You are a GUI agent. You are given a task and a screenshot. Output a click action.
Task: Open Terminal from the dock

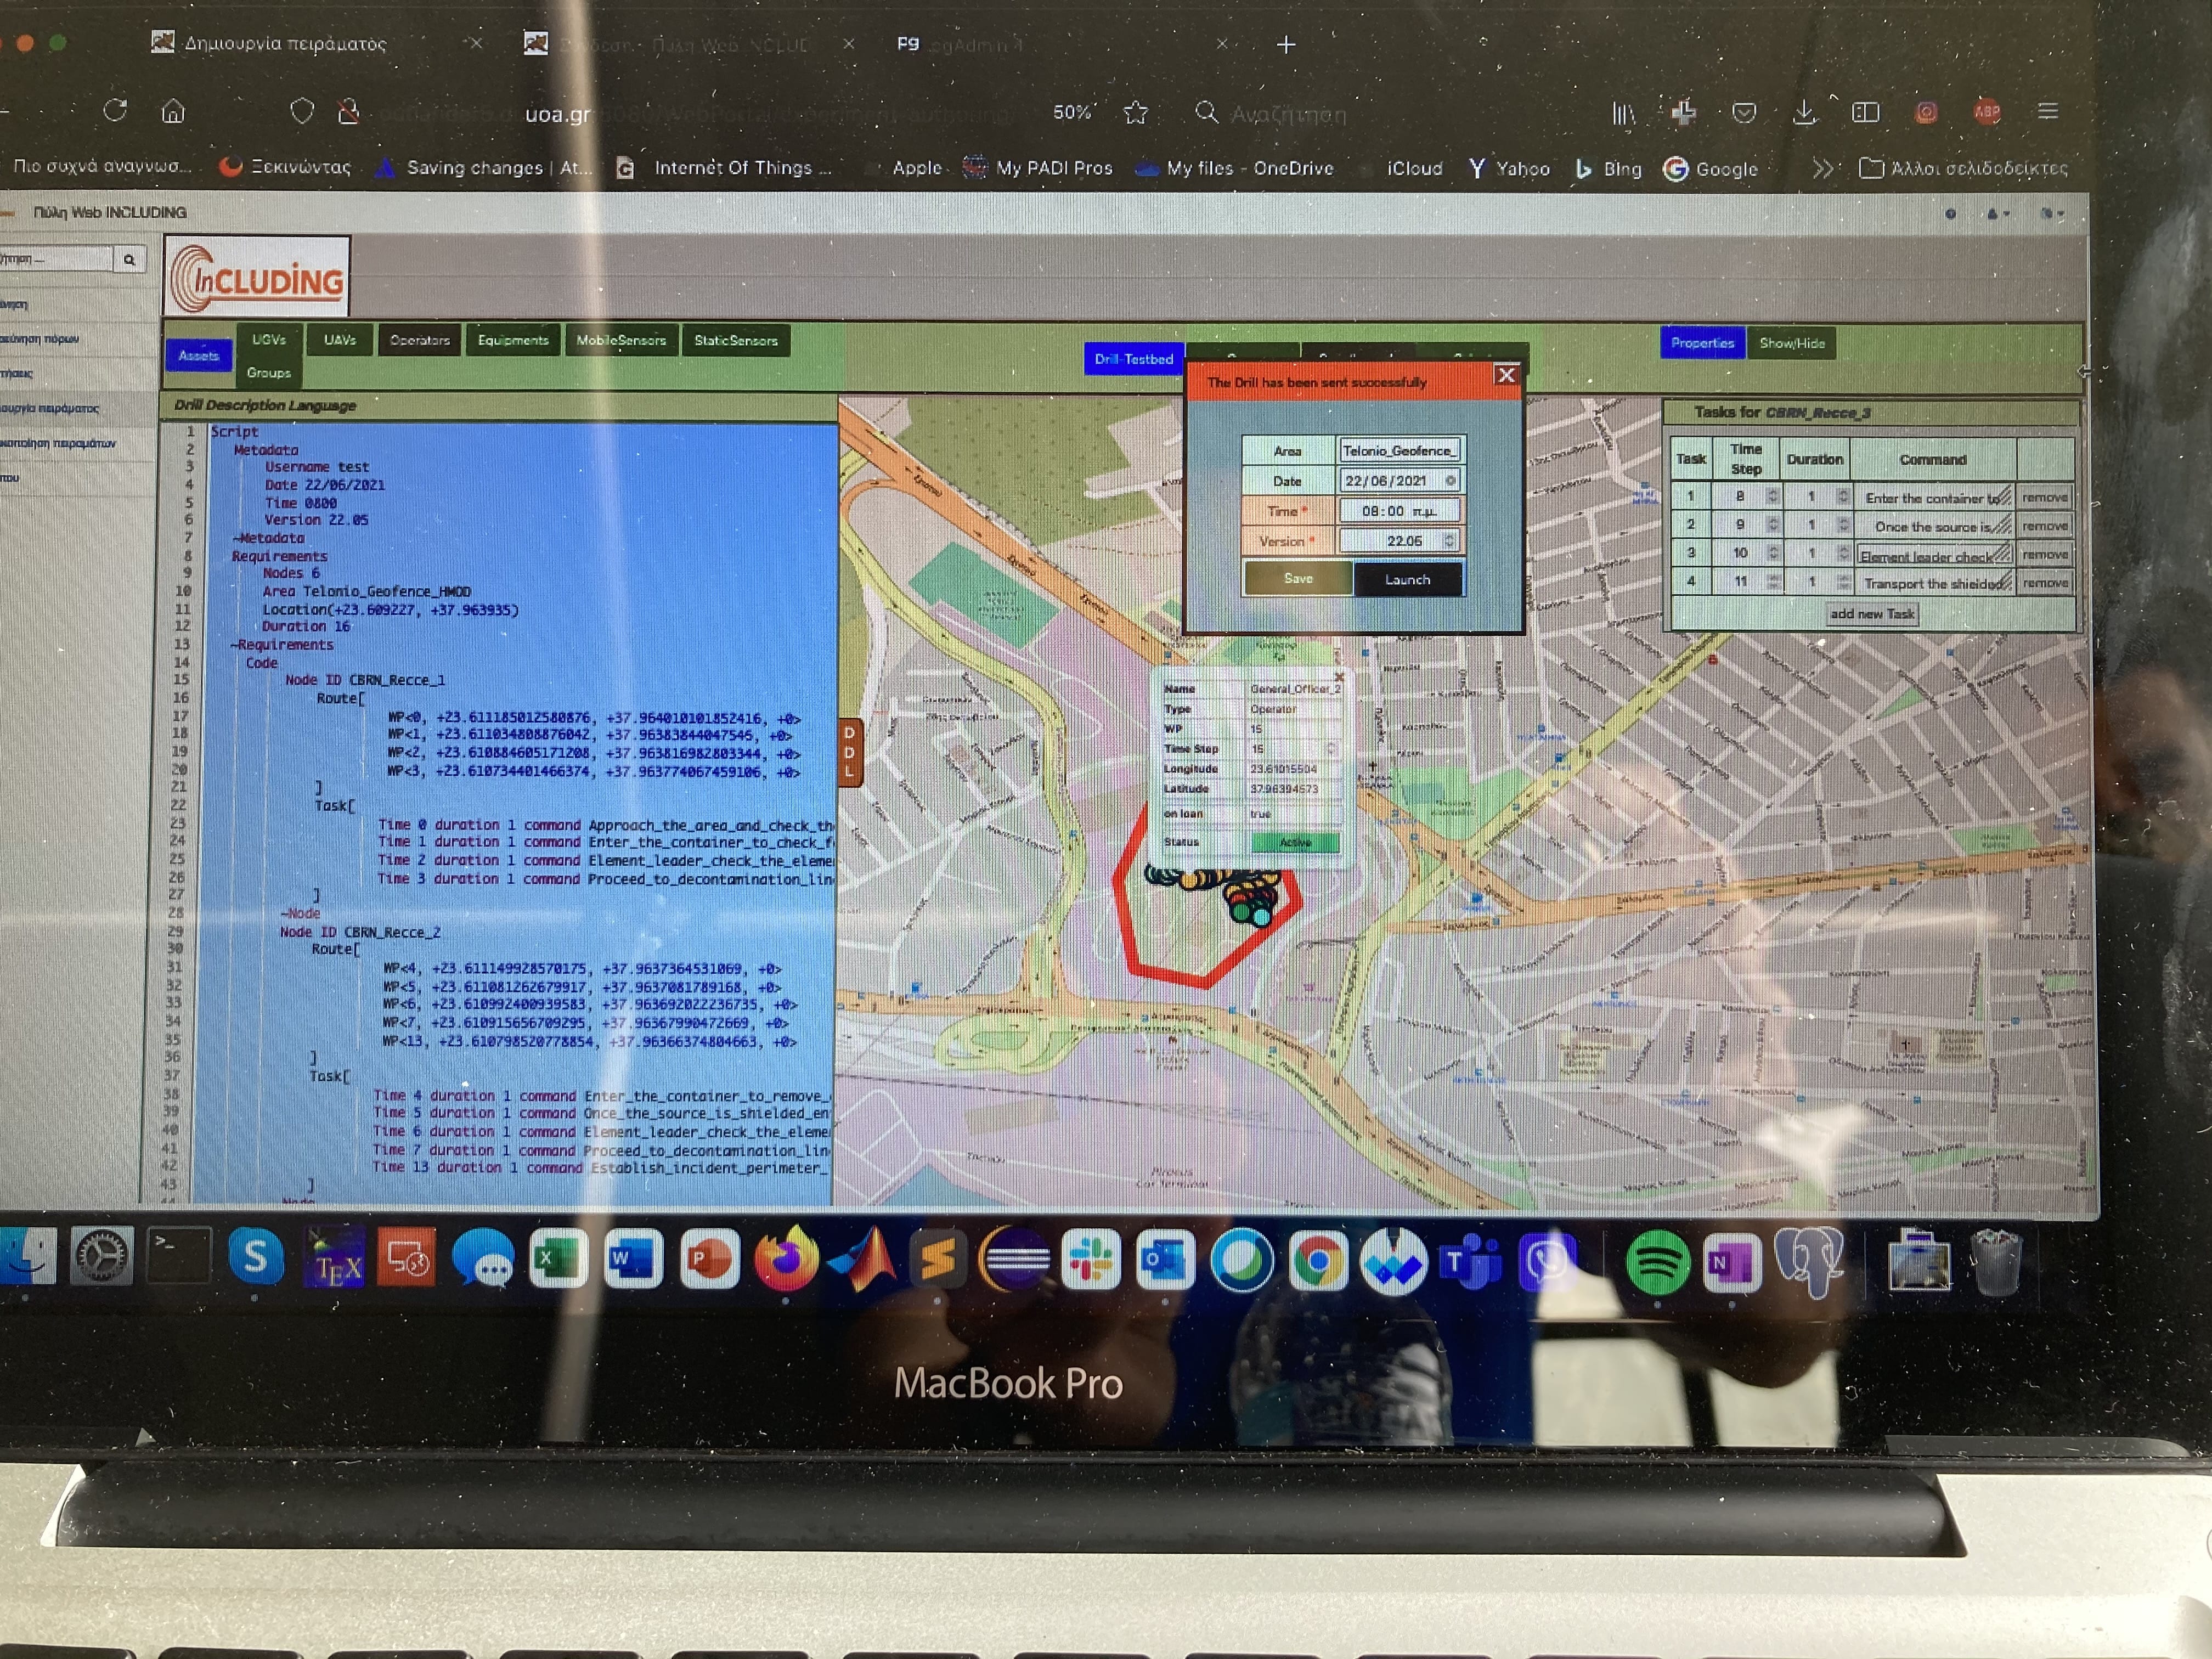[179, 1254]
